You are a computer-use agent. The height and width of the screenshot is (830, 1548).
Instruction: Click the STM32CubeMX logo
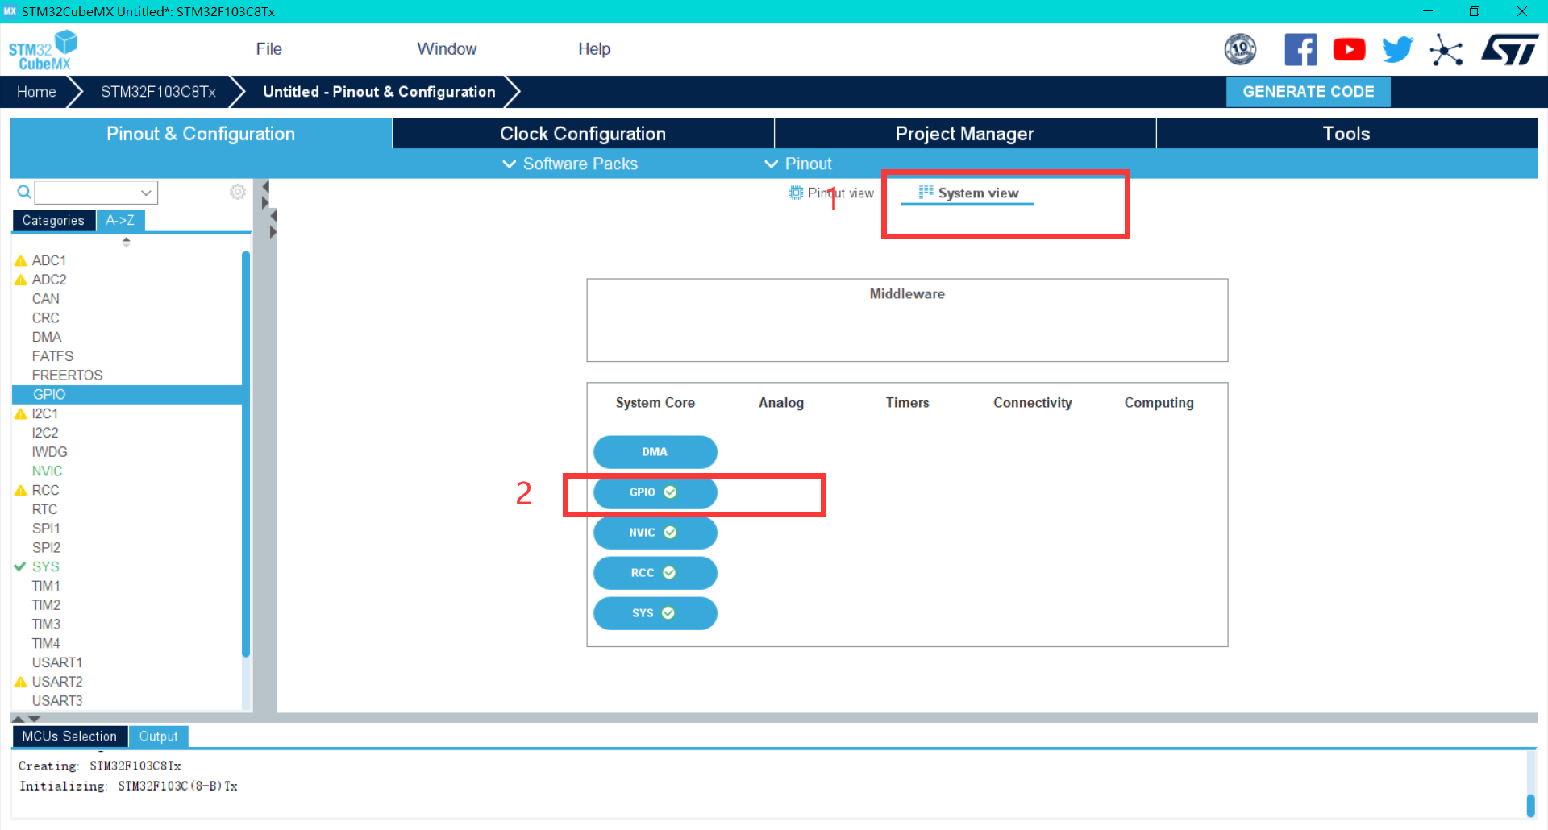click(x=43, y=50)
